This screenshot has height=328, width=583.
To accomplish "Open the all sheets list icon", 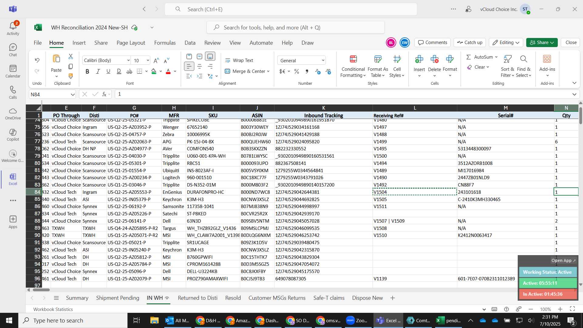I will coord(56,298).
